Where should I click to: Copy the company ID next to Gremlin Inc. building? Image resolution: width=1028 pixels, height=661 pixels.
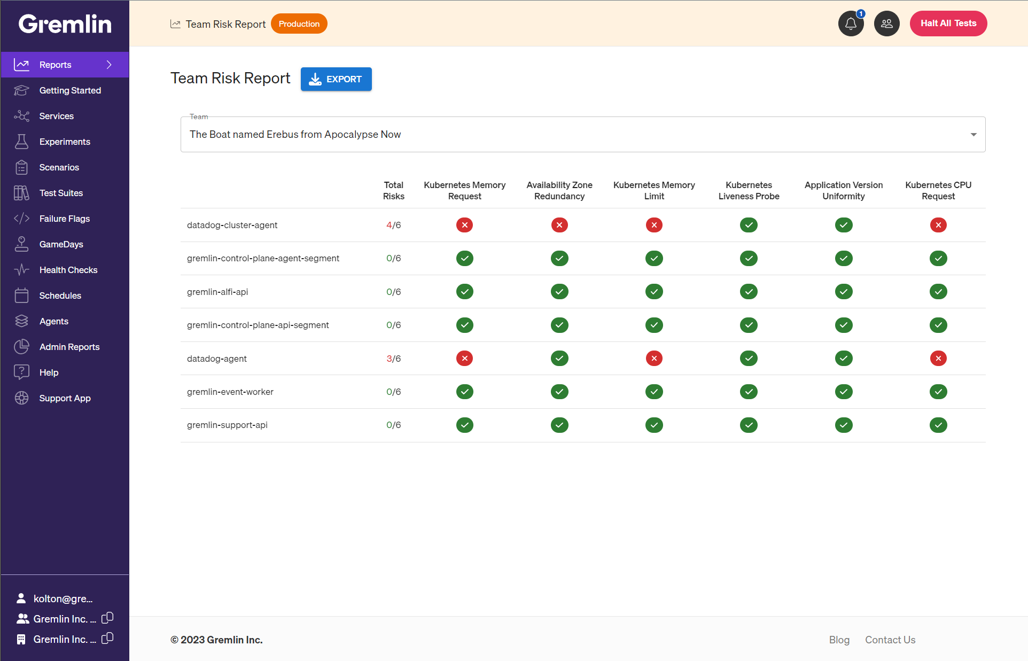107,639
